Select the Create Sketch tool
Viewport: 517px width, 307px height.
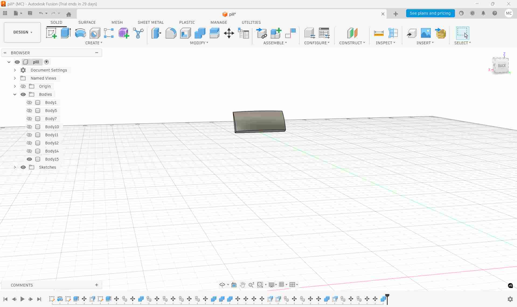tap(51, 33)
